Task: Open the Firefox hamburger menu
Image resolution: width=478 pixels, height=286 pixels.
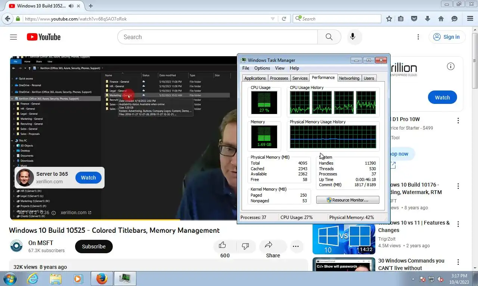Action: click(x=470, y=19)
